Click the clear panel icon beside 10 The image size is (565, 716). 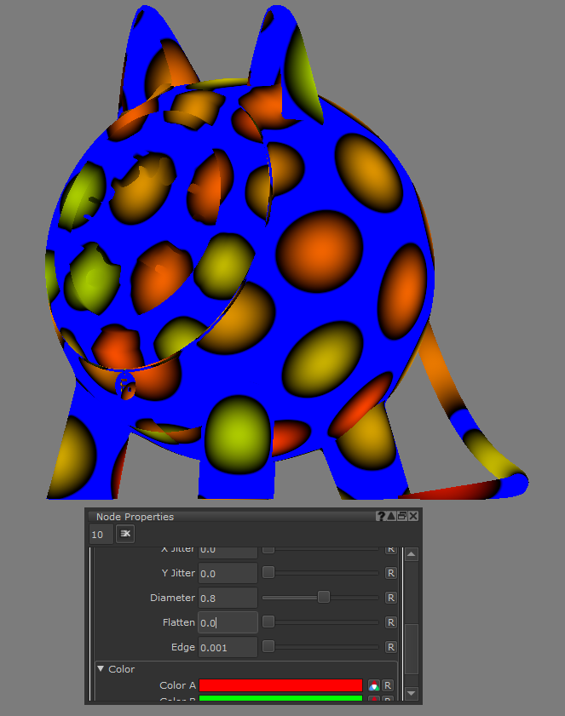pos(125,534)
